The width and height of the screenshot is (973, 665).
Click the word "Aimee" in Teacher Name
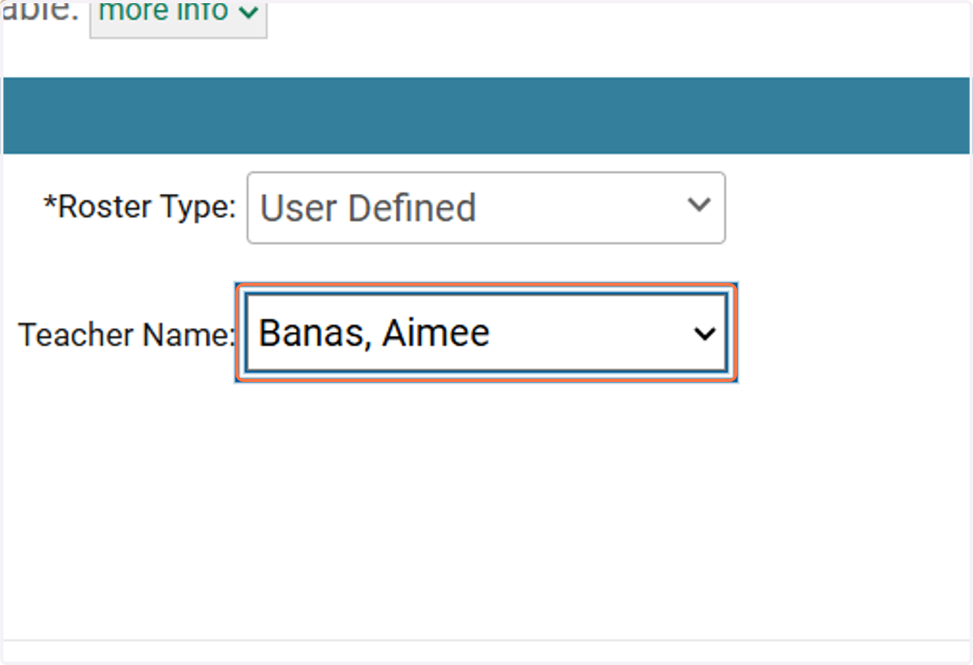[x=435, y=332]
